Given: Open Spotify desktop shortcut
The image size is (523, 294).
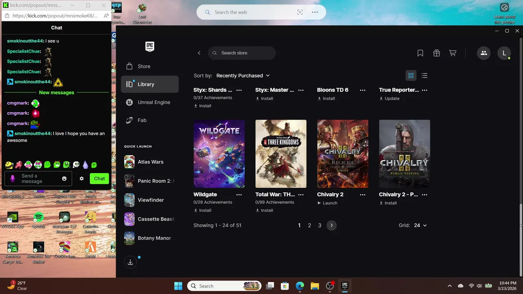Looking at the screenshot, I should (39, 220).
